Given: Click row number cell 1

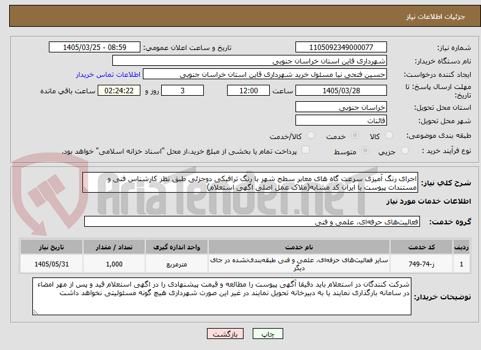Looking at the screenshot, I should tap(461, 264).
